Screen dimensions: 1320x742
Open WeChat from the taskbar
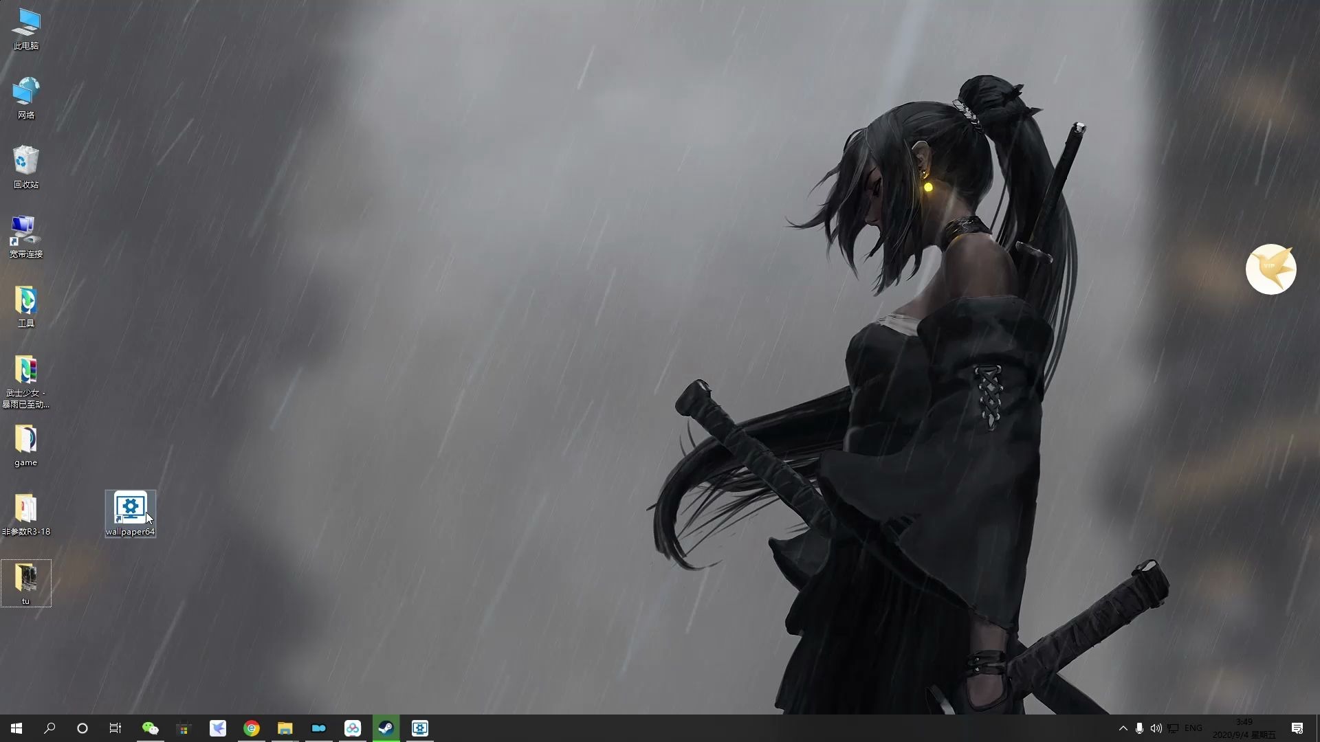(150, 728)
